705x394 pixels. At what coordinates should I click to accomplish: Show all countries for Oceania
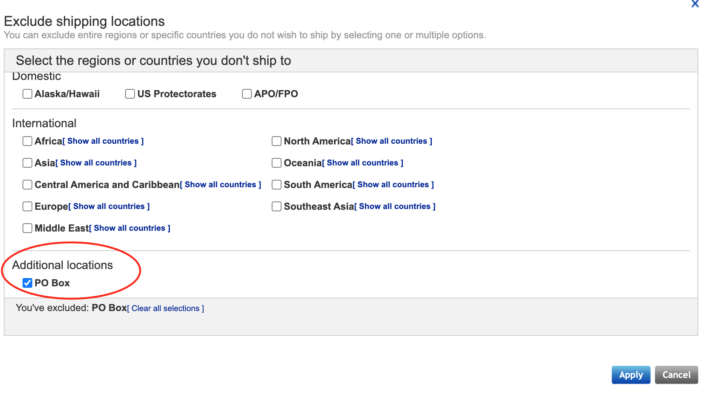363,163
